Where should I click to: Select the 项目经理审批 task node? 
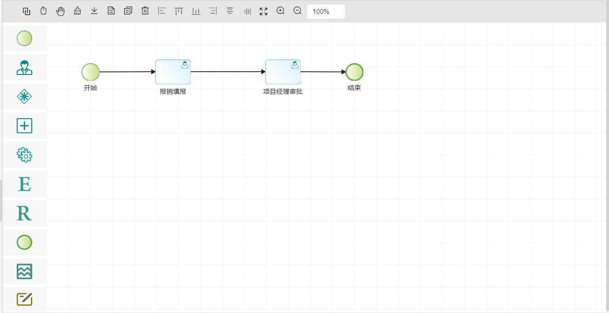click(283, 72)
